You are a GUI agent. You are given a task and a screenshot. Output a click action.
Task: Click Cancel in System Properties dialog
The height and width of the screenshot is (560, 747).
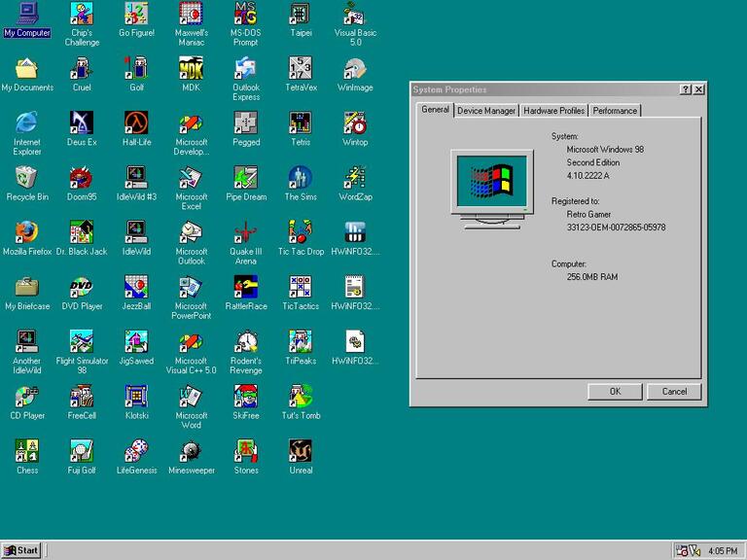pyautogui.click(x=673, y=391)
